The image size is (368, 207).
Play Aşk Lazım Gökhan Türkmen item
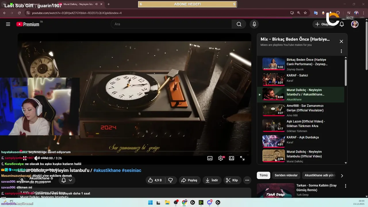[300, 126]
